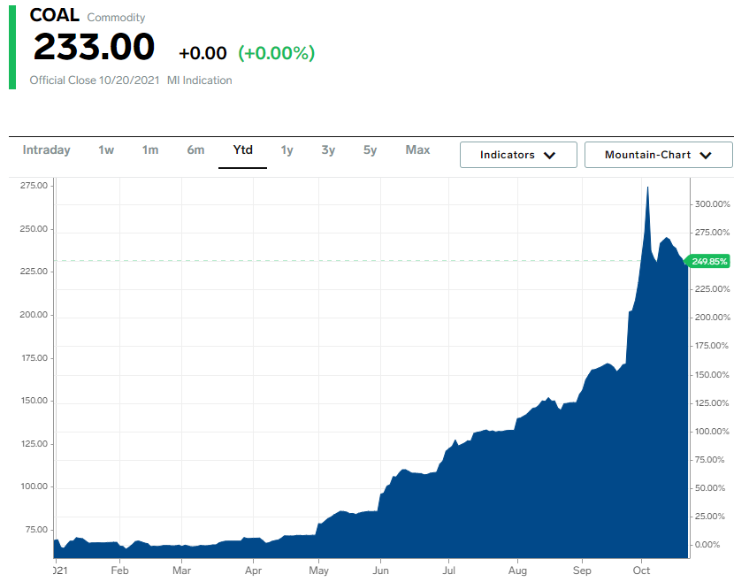
Task: Click the 233.00 price value
Action: (x=94, y=48)
